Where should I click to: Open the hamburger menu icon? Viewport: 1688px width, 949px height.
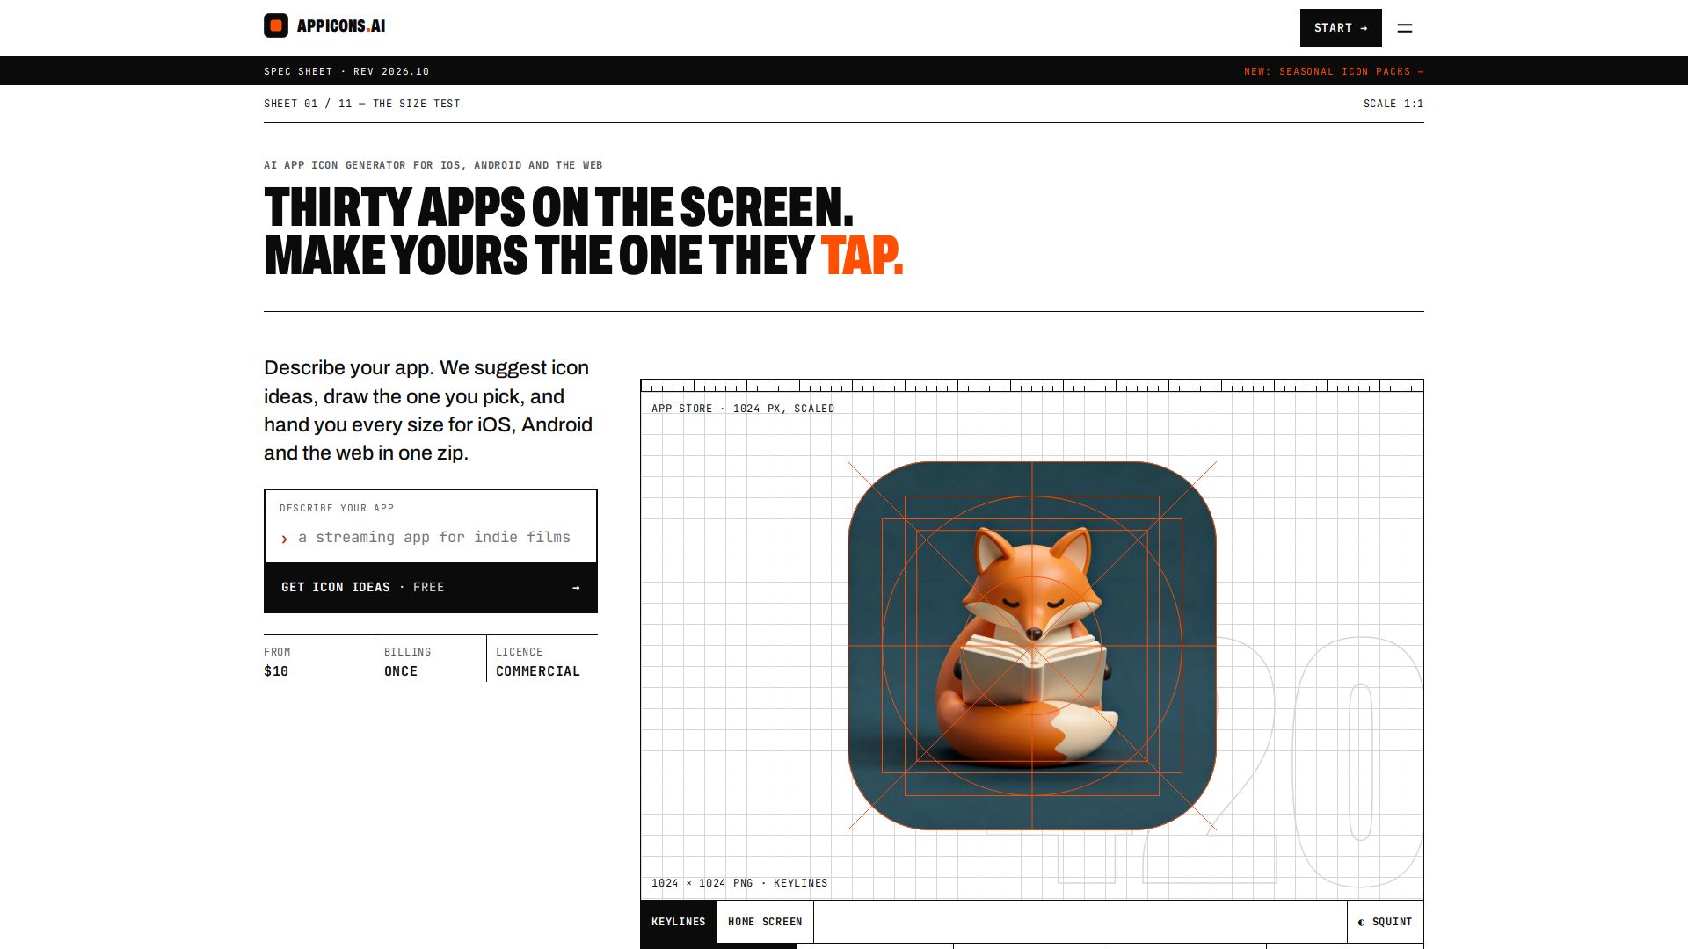click(1405, 28)
